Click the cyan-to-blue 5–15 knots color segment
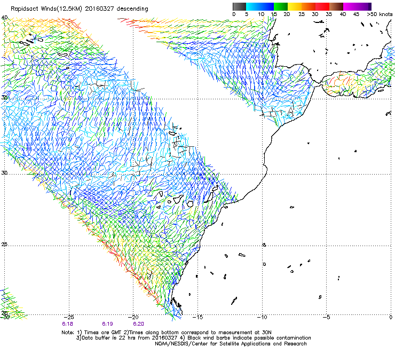Image resolution: width=395 pixels, height=347 pixels. point(260,6)
